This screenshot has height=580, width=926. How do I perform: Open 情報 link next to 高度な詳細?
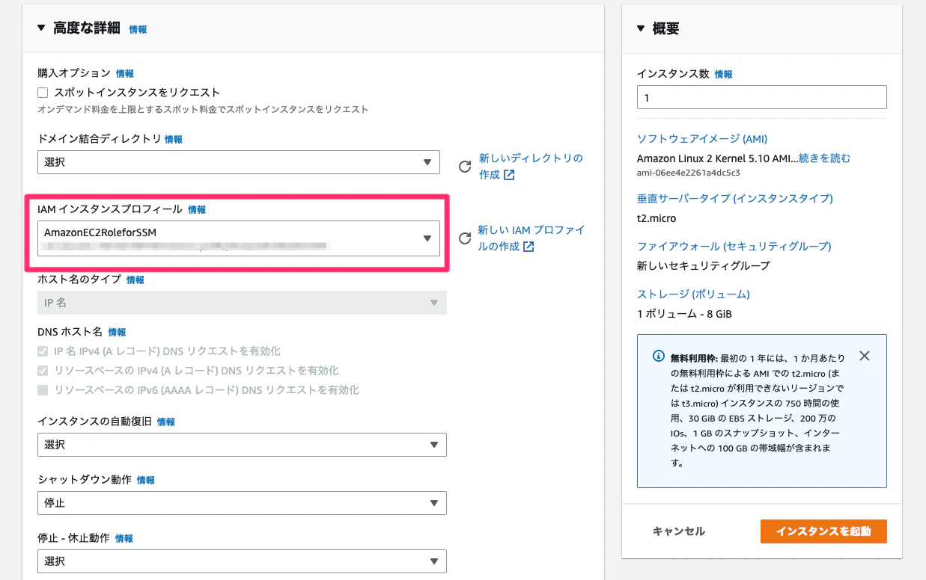(138, 29)
